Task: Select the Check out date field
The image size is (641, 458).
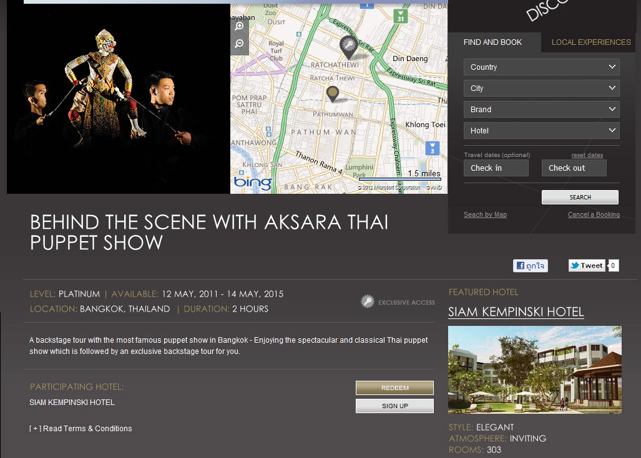Action: tap(574, 168)
